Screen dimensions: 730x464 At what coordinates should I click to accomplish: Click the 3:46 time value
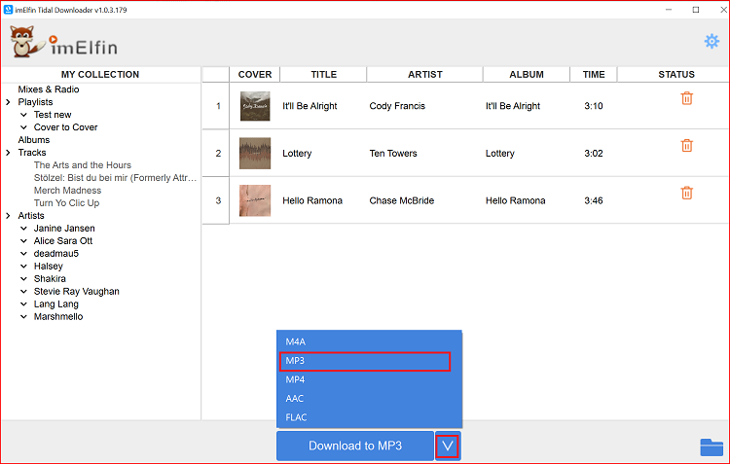(594, 200)
